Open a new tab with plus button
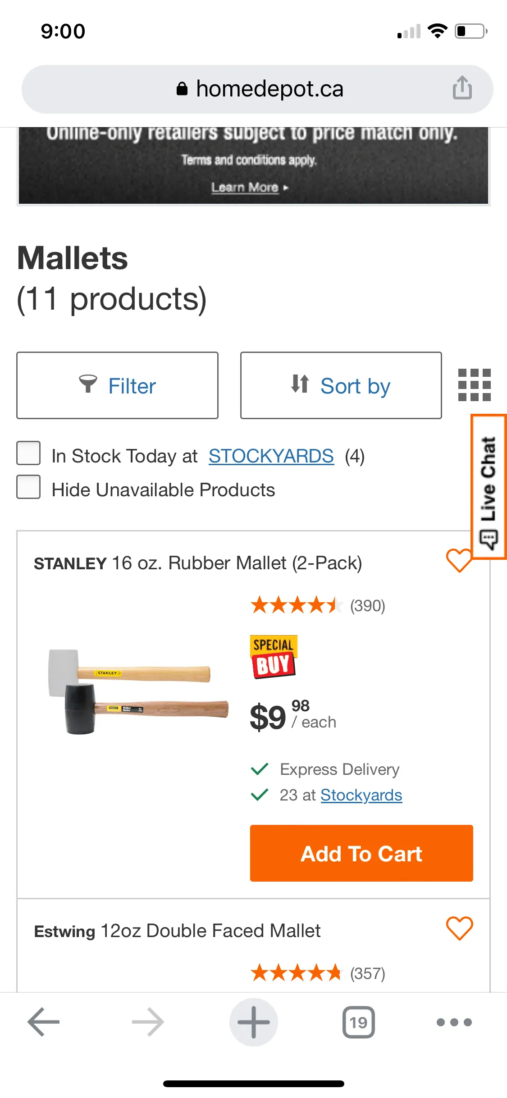The image size is (507, 1098). (x=253, y=1022)
